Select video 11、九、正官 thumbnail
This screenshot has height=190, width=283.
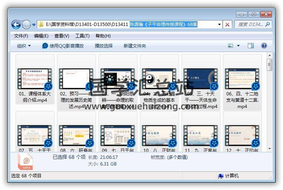click(201, 135)
